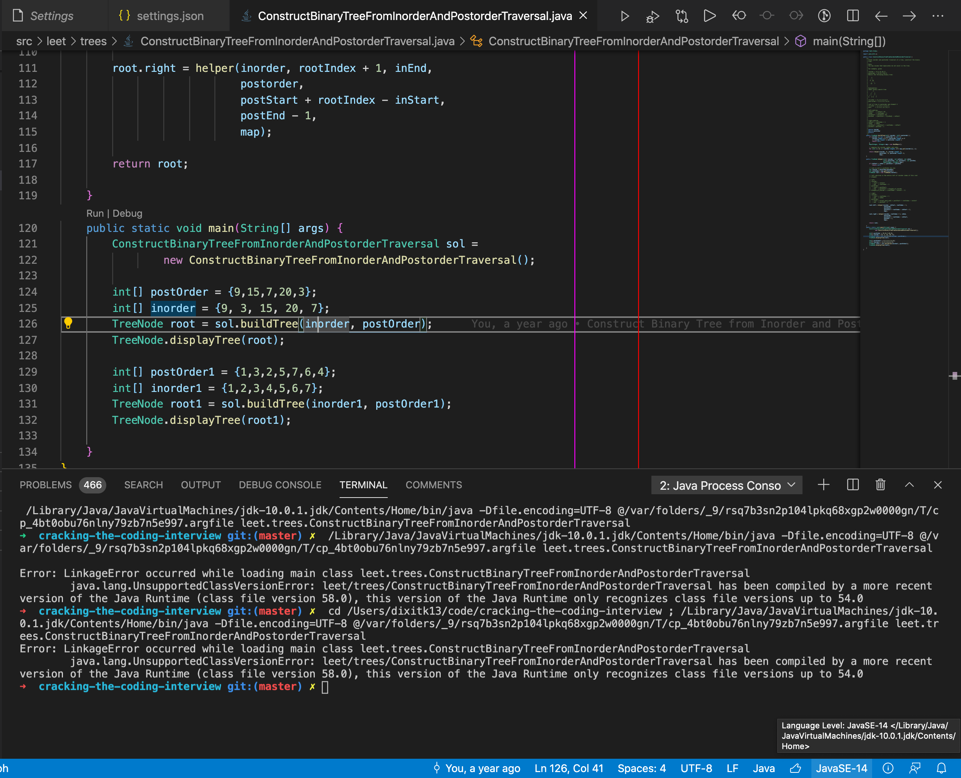The width and height of the screenshot is (961, 778).
Task: Click the Debug code lens above main method
Action: click(x=127, y=213)
